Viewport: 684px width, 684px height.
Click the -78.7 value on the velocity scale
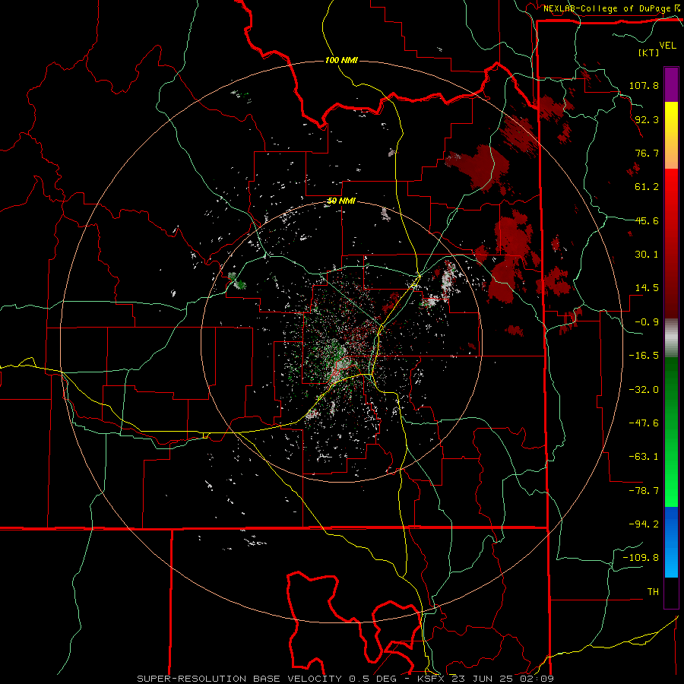644,491
